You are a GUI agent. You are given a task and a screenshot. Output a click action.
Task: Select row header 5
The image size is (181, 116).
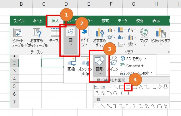(x=14, y=86)
